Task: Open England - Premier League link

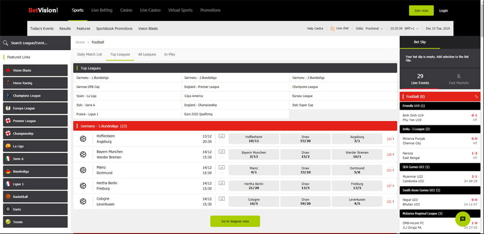Action: (202, 87)
